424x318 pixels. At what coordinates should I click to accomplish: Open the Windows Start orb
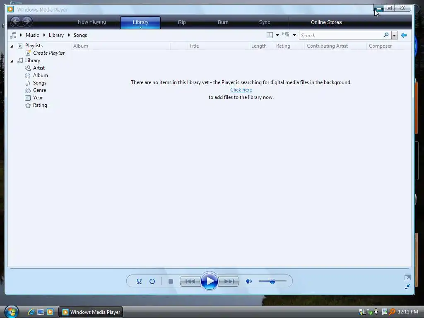pyautogui.click(x=11, y=311)
